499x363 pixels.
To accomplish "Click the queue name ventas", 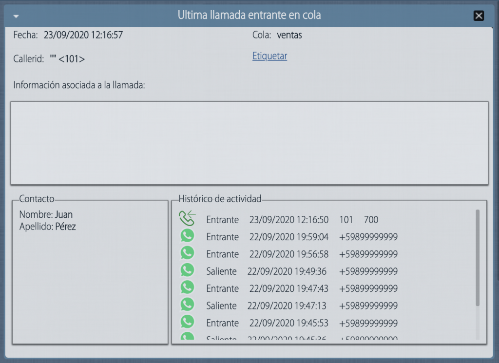I will pos(289,35).
